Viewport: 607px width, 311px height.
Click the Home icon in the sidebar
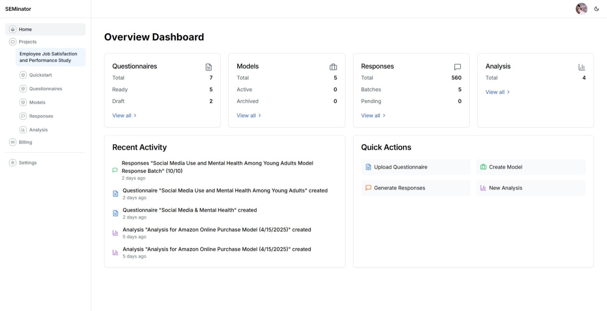point(13,29)
